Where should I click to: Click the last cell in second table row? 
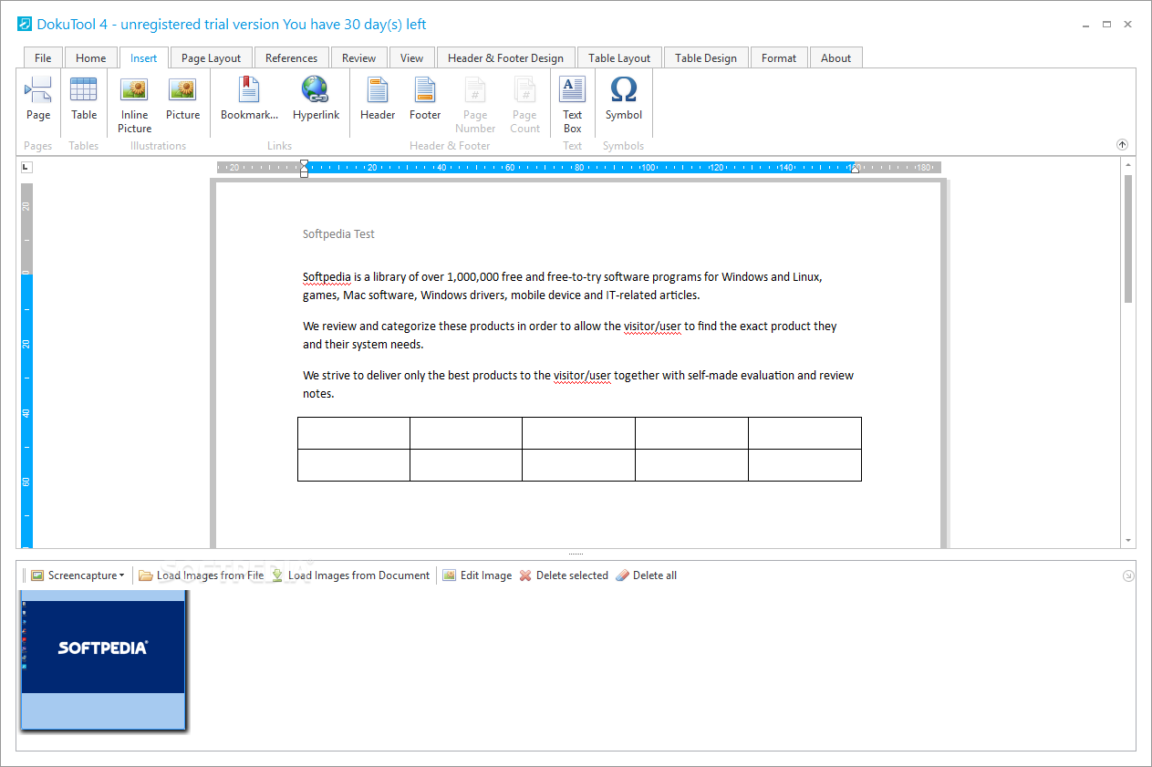point(804,465)
